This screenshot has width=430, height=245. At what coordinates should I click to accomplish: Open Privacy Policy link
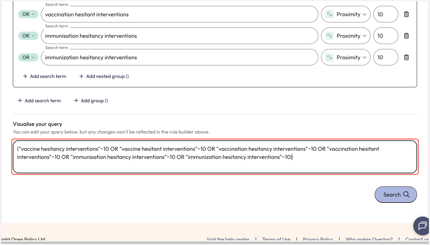coord(318,239)
